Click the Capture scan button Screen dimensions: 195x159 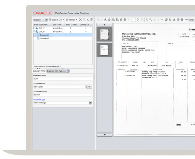point(53,20)
